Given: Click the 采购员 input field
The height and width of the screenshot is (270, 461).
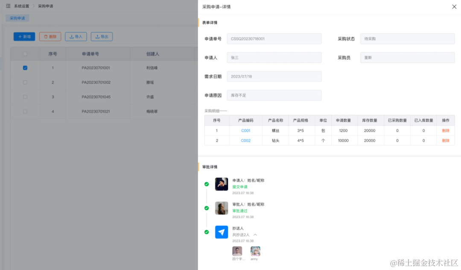Looking at the screenshot, I should pyautogui.click(x=408, y=58).
